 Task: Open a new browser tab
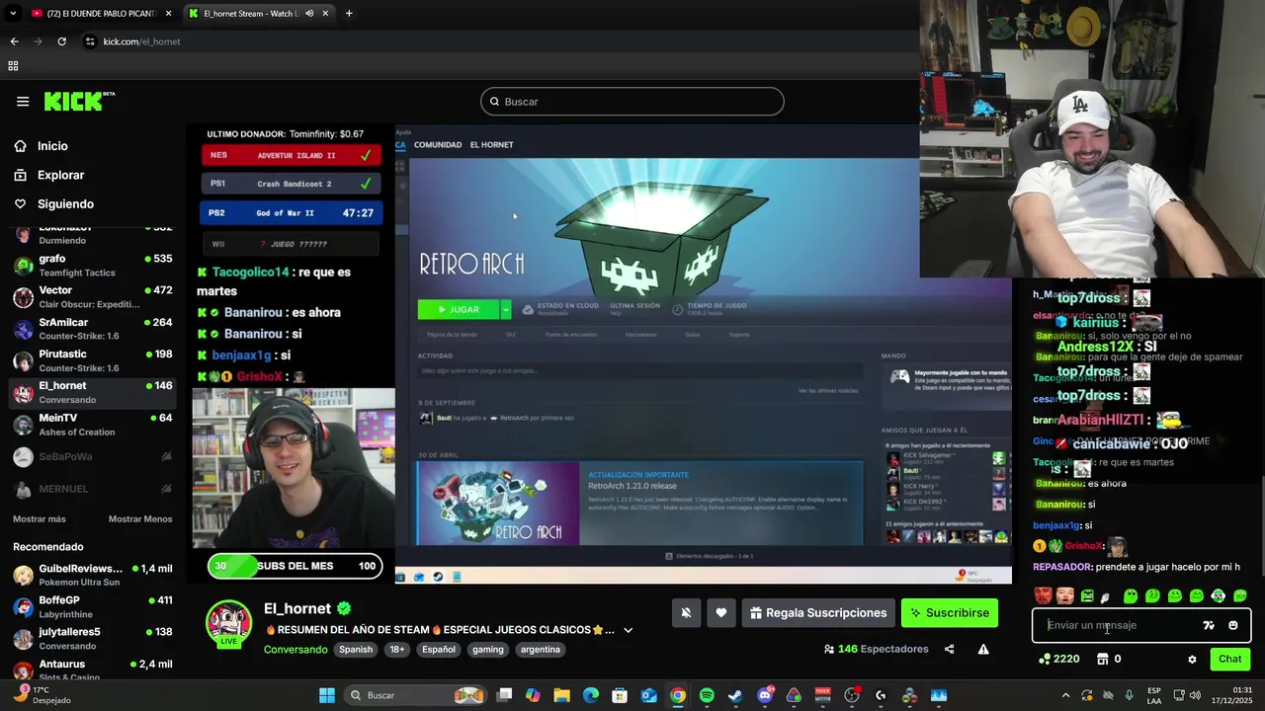tap(348, 14)
